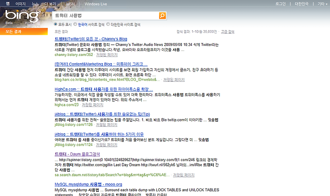
Task: Click the j4blog.tistory.com/1126 URL text
Action: click(x=74, y=125)
